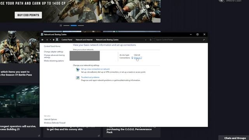Select Network and Sharing Centre breadcrumb
The image size is (249, 140).
click(107, 40)
